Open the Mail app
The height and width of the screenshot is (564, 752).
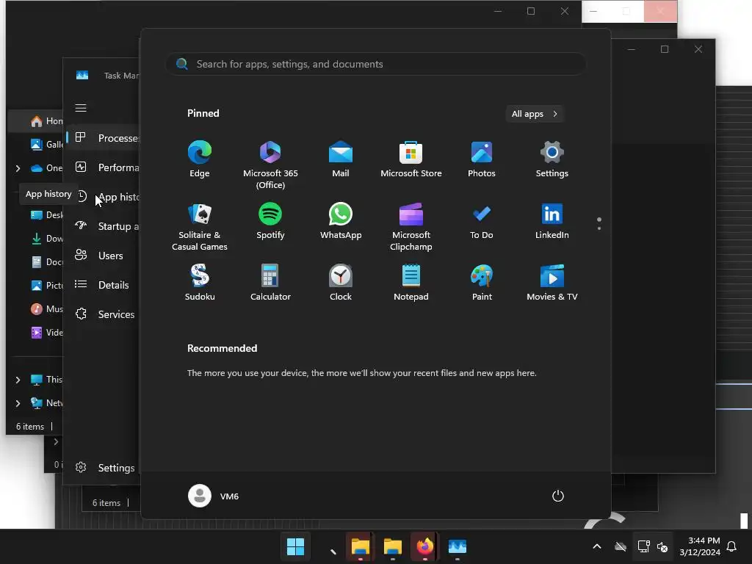[x=341, y=159]
